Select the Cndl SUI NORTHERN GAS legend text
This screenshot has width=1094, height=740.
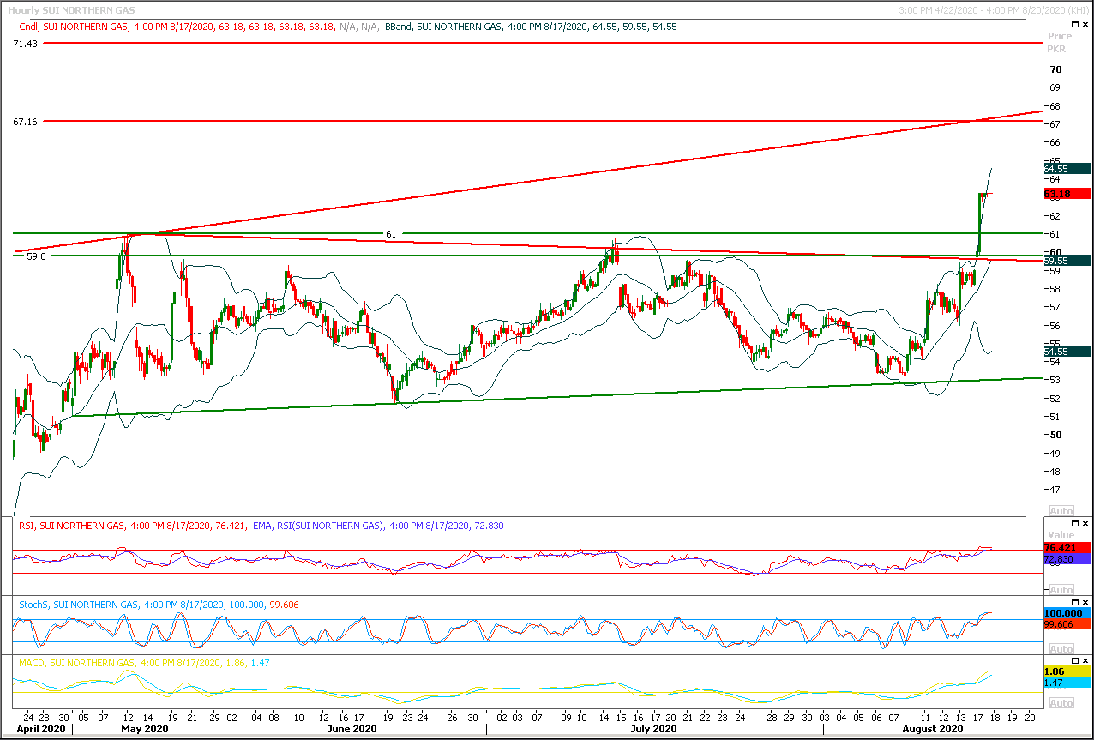pos(176,27)
